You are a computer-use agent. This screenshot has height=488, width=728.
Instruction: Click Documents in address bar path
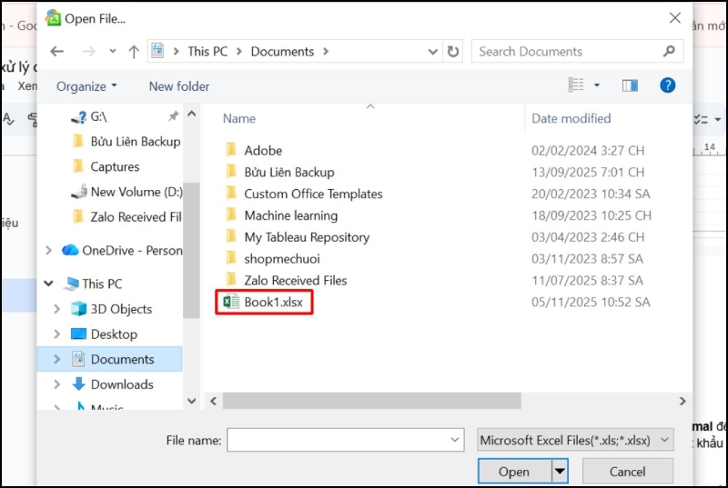[282, 52]
